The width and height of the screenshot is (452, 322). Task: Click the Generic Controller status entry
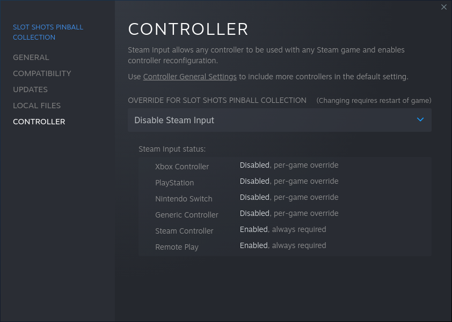pyautogui.click(x=285, y=214)
